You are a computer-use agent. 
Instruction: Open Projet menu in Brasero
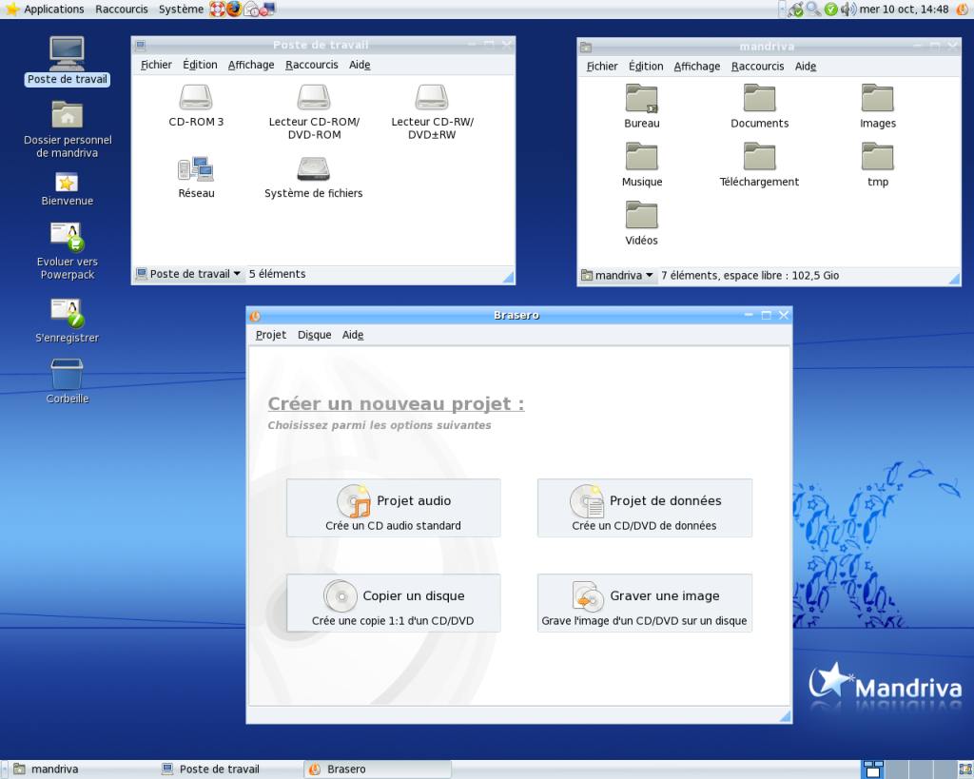[x=271, y=335]
